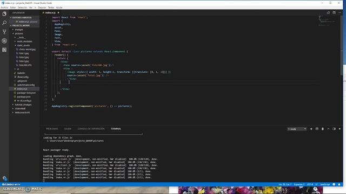
Task: Close the terminal panel
Action: (x=340, y=129)
